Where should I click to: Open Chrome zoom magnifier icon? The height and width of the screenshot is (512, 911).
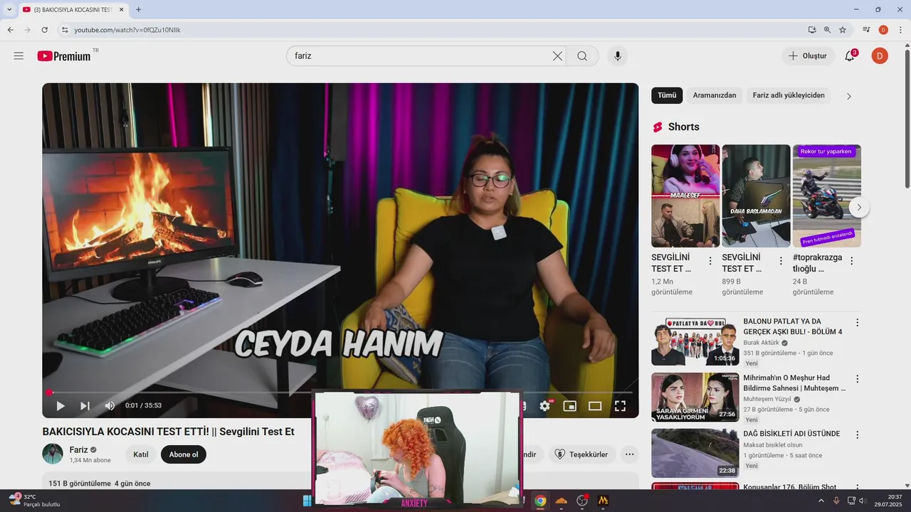[x=827, y=30]
